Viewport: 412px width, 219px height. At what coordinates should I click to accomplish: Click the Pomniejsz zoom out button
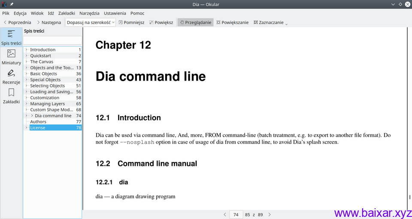[x=131, y=22]
